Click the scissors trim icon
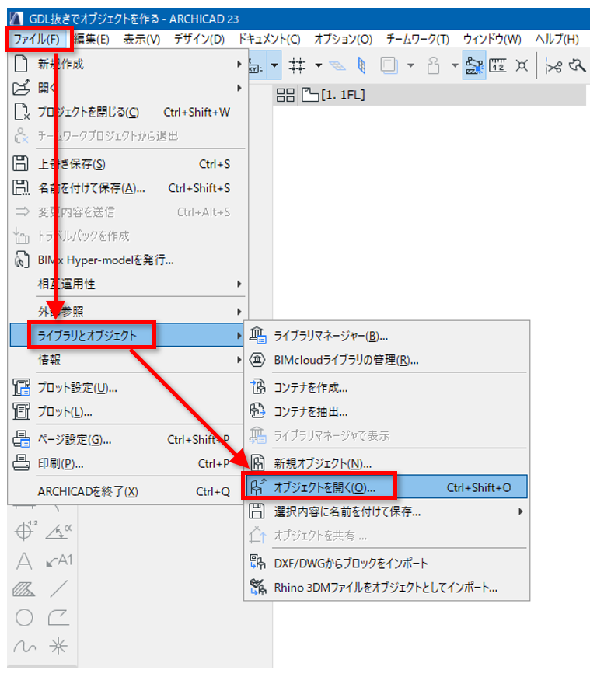The image size is (597, 677). coord(553,66)
